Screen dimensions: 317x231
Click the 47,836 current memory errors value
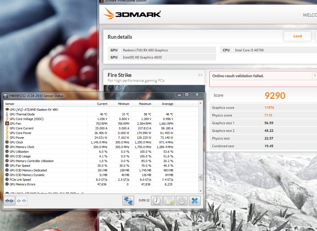point(102,184)
